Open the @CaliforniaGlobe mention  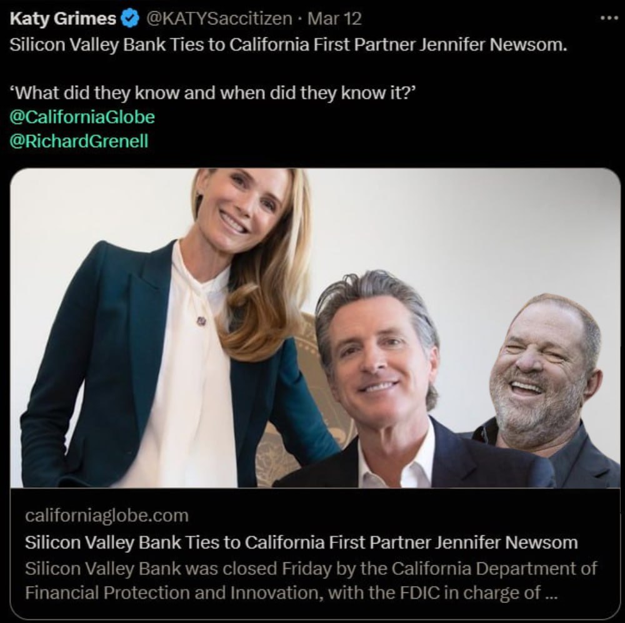coord(82,116)
